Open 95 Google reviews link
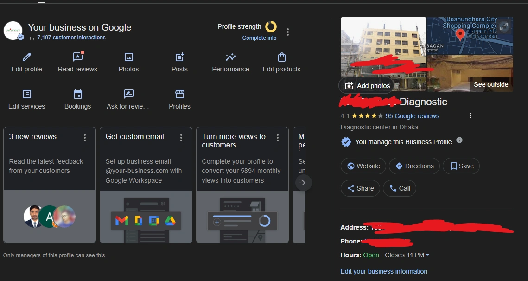Viewport: 528px width, 281px height. pyautogui.click(x=413, y=116)
